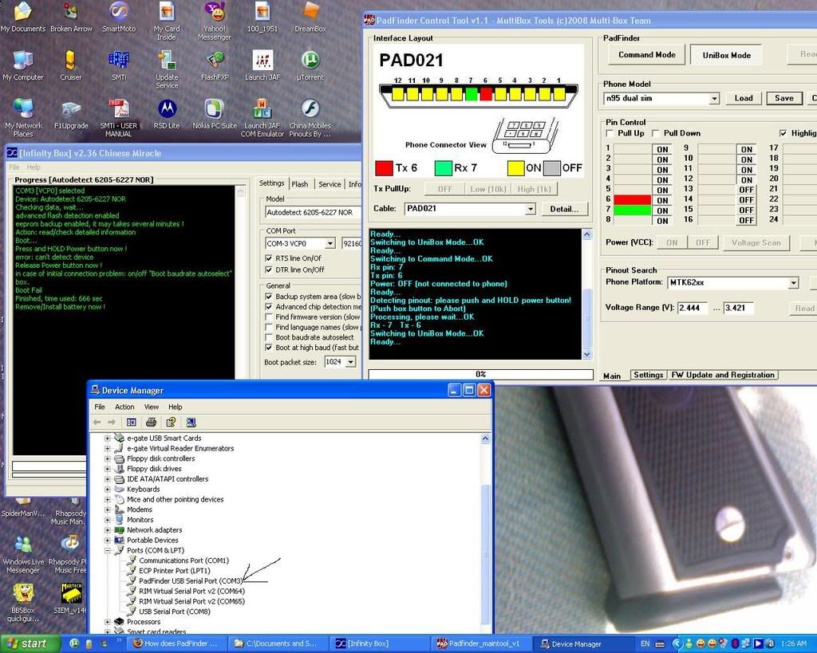Open FW Update and Registration tab
Viewport: 817px width, 653px height.
pos(723,375)
